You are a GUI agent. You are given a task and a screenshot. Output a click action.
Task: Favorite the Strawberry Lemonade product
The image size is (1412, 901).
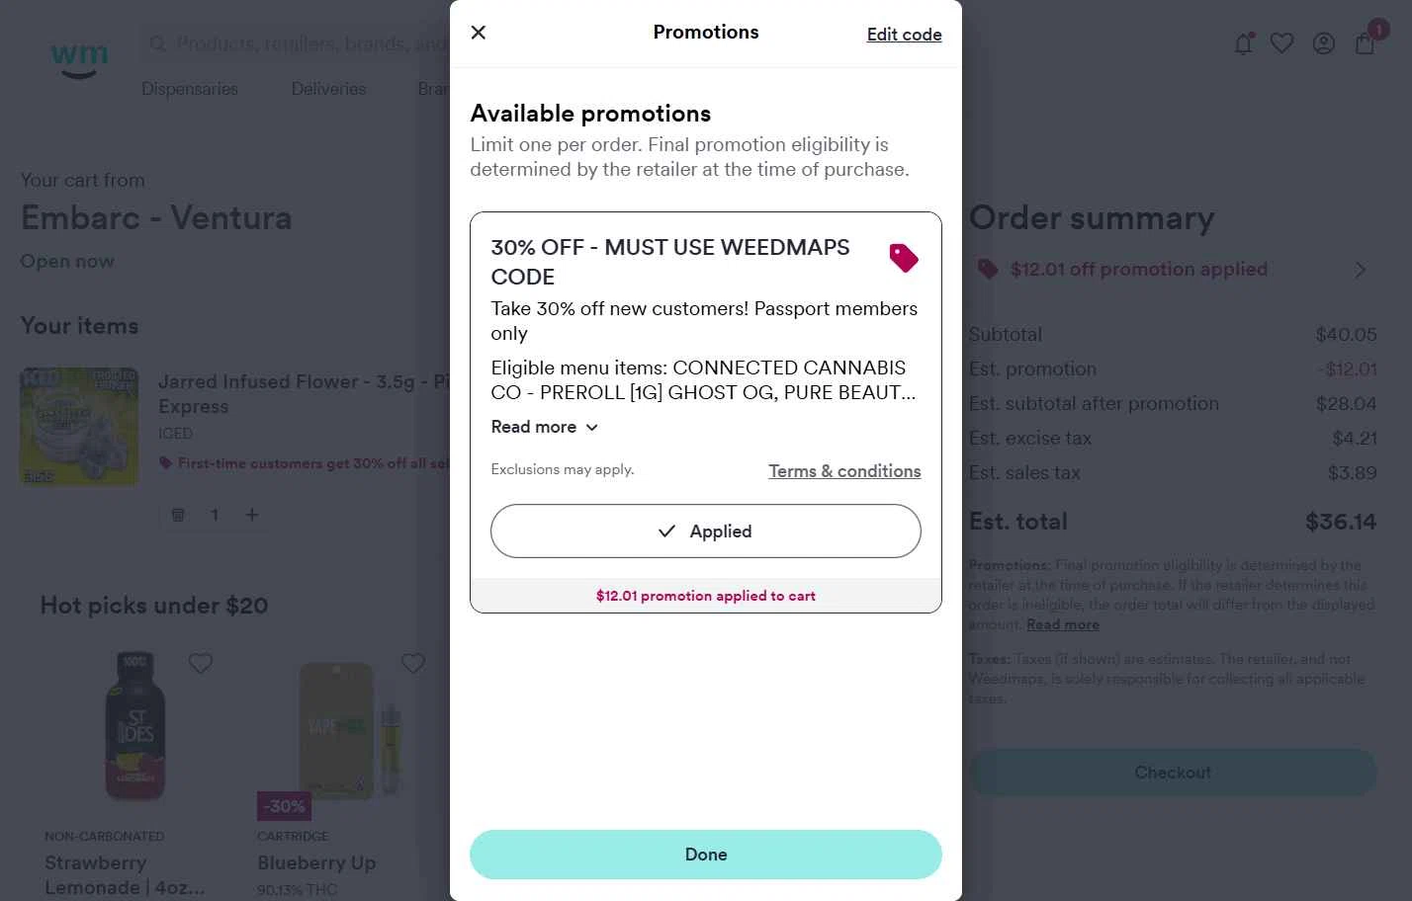201,664
